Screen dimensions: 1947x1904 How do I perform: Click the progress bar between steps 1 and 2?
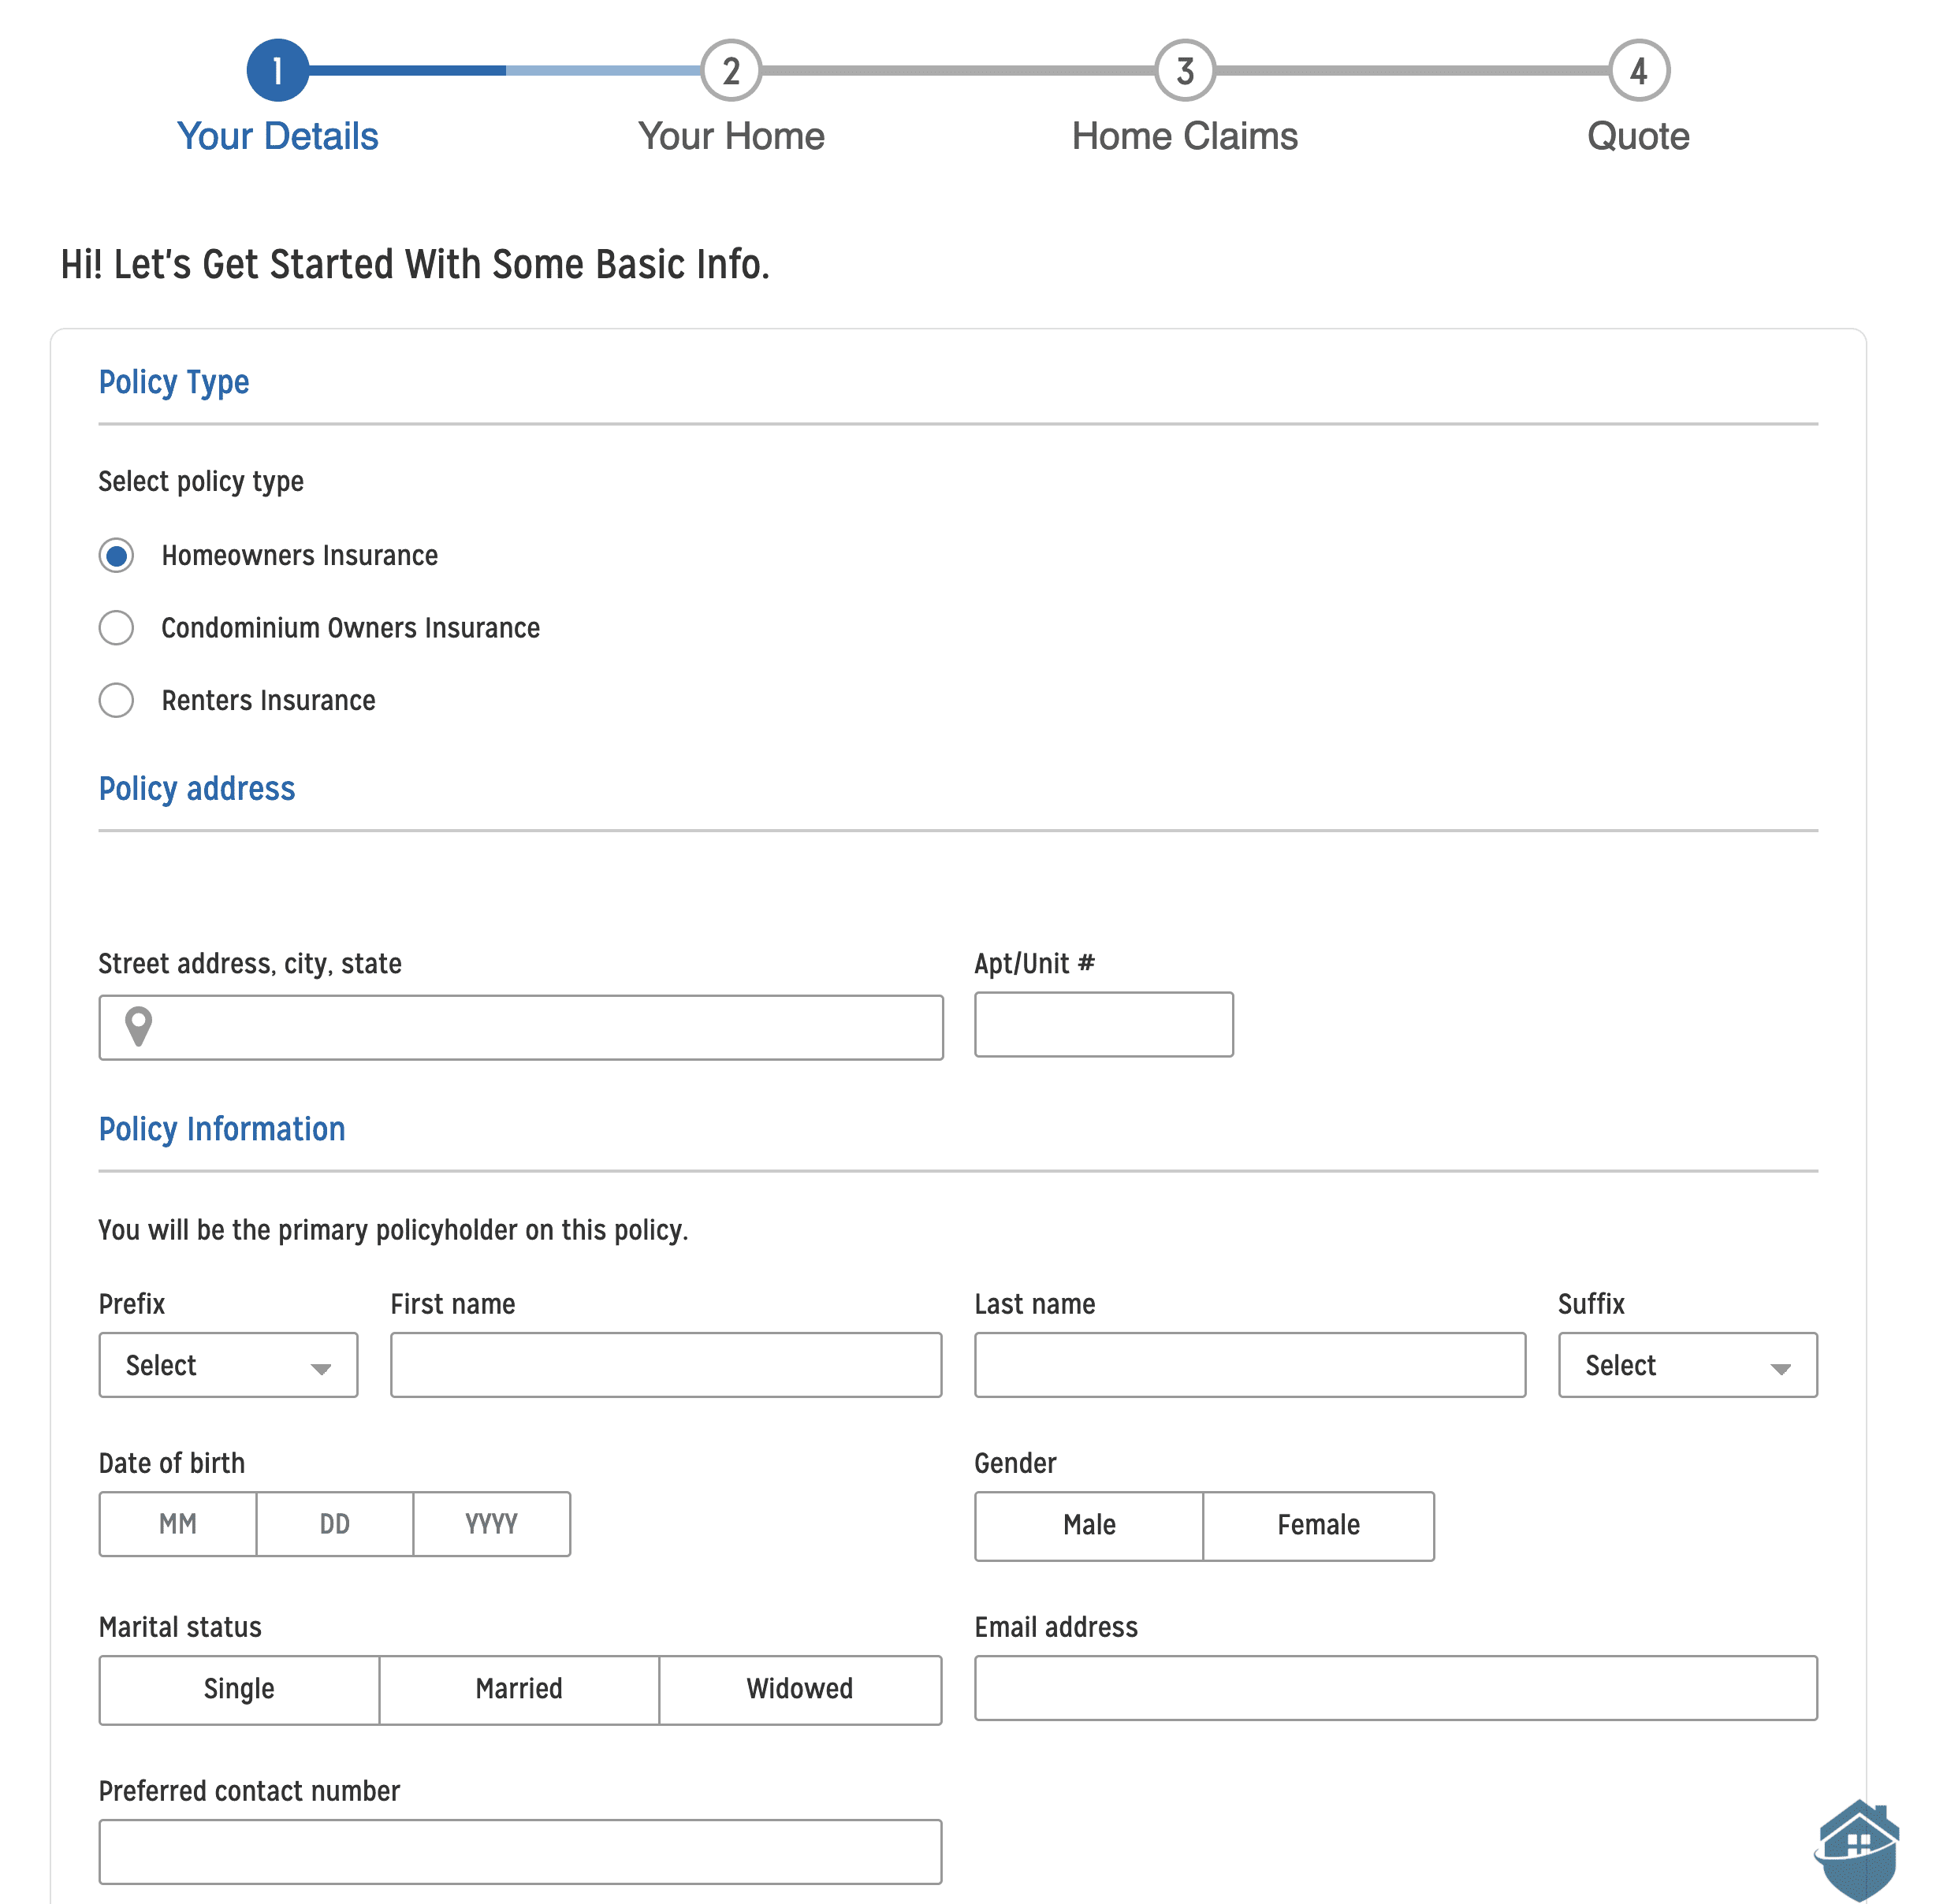(505, 71)
